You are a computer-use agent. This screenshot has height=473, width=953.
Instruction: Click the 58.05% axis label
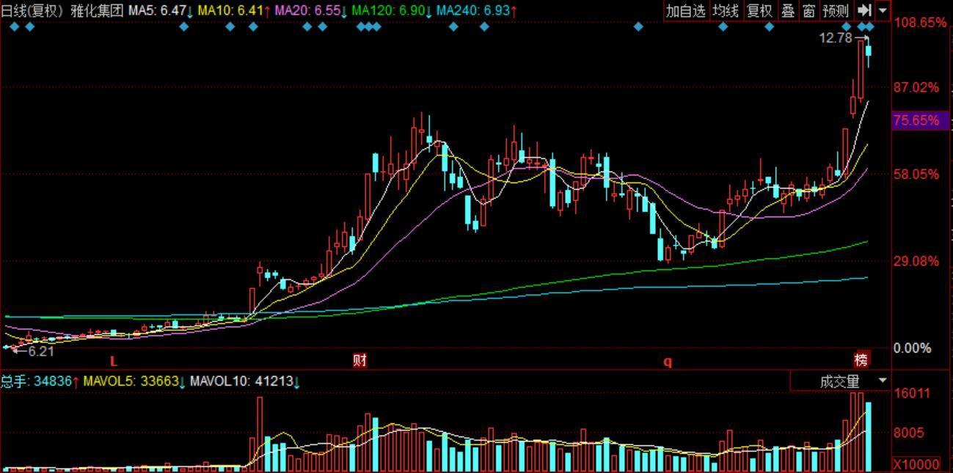click(x=916, y=174)
